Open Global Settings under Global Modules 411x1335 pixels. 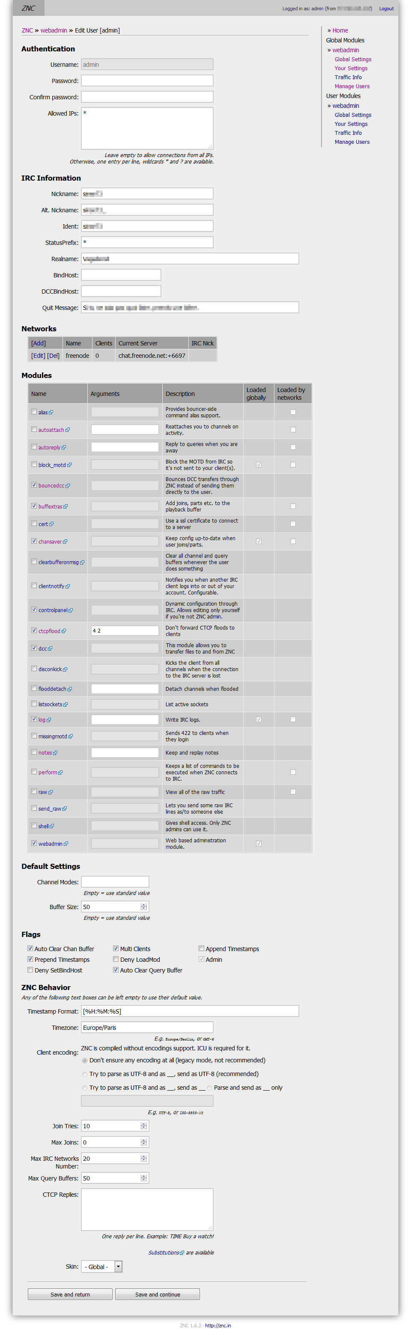point(352,59)
